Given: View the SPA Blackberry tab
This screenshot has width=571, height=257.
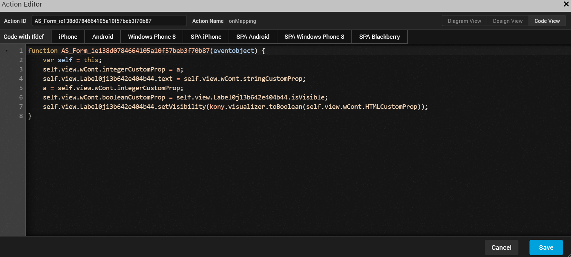Looking at the screenshot, I should [x=379, y=37].
